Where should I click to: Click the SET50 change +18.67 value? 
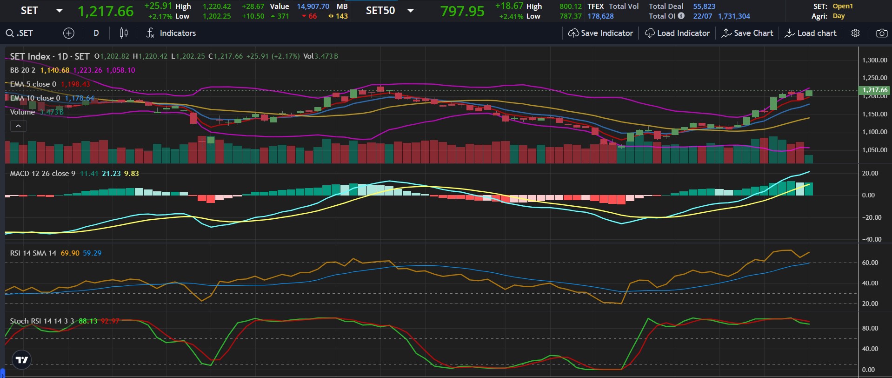[509, 6]
